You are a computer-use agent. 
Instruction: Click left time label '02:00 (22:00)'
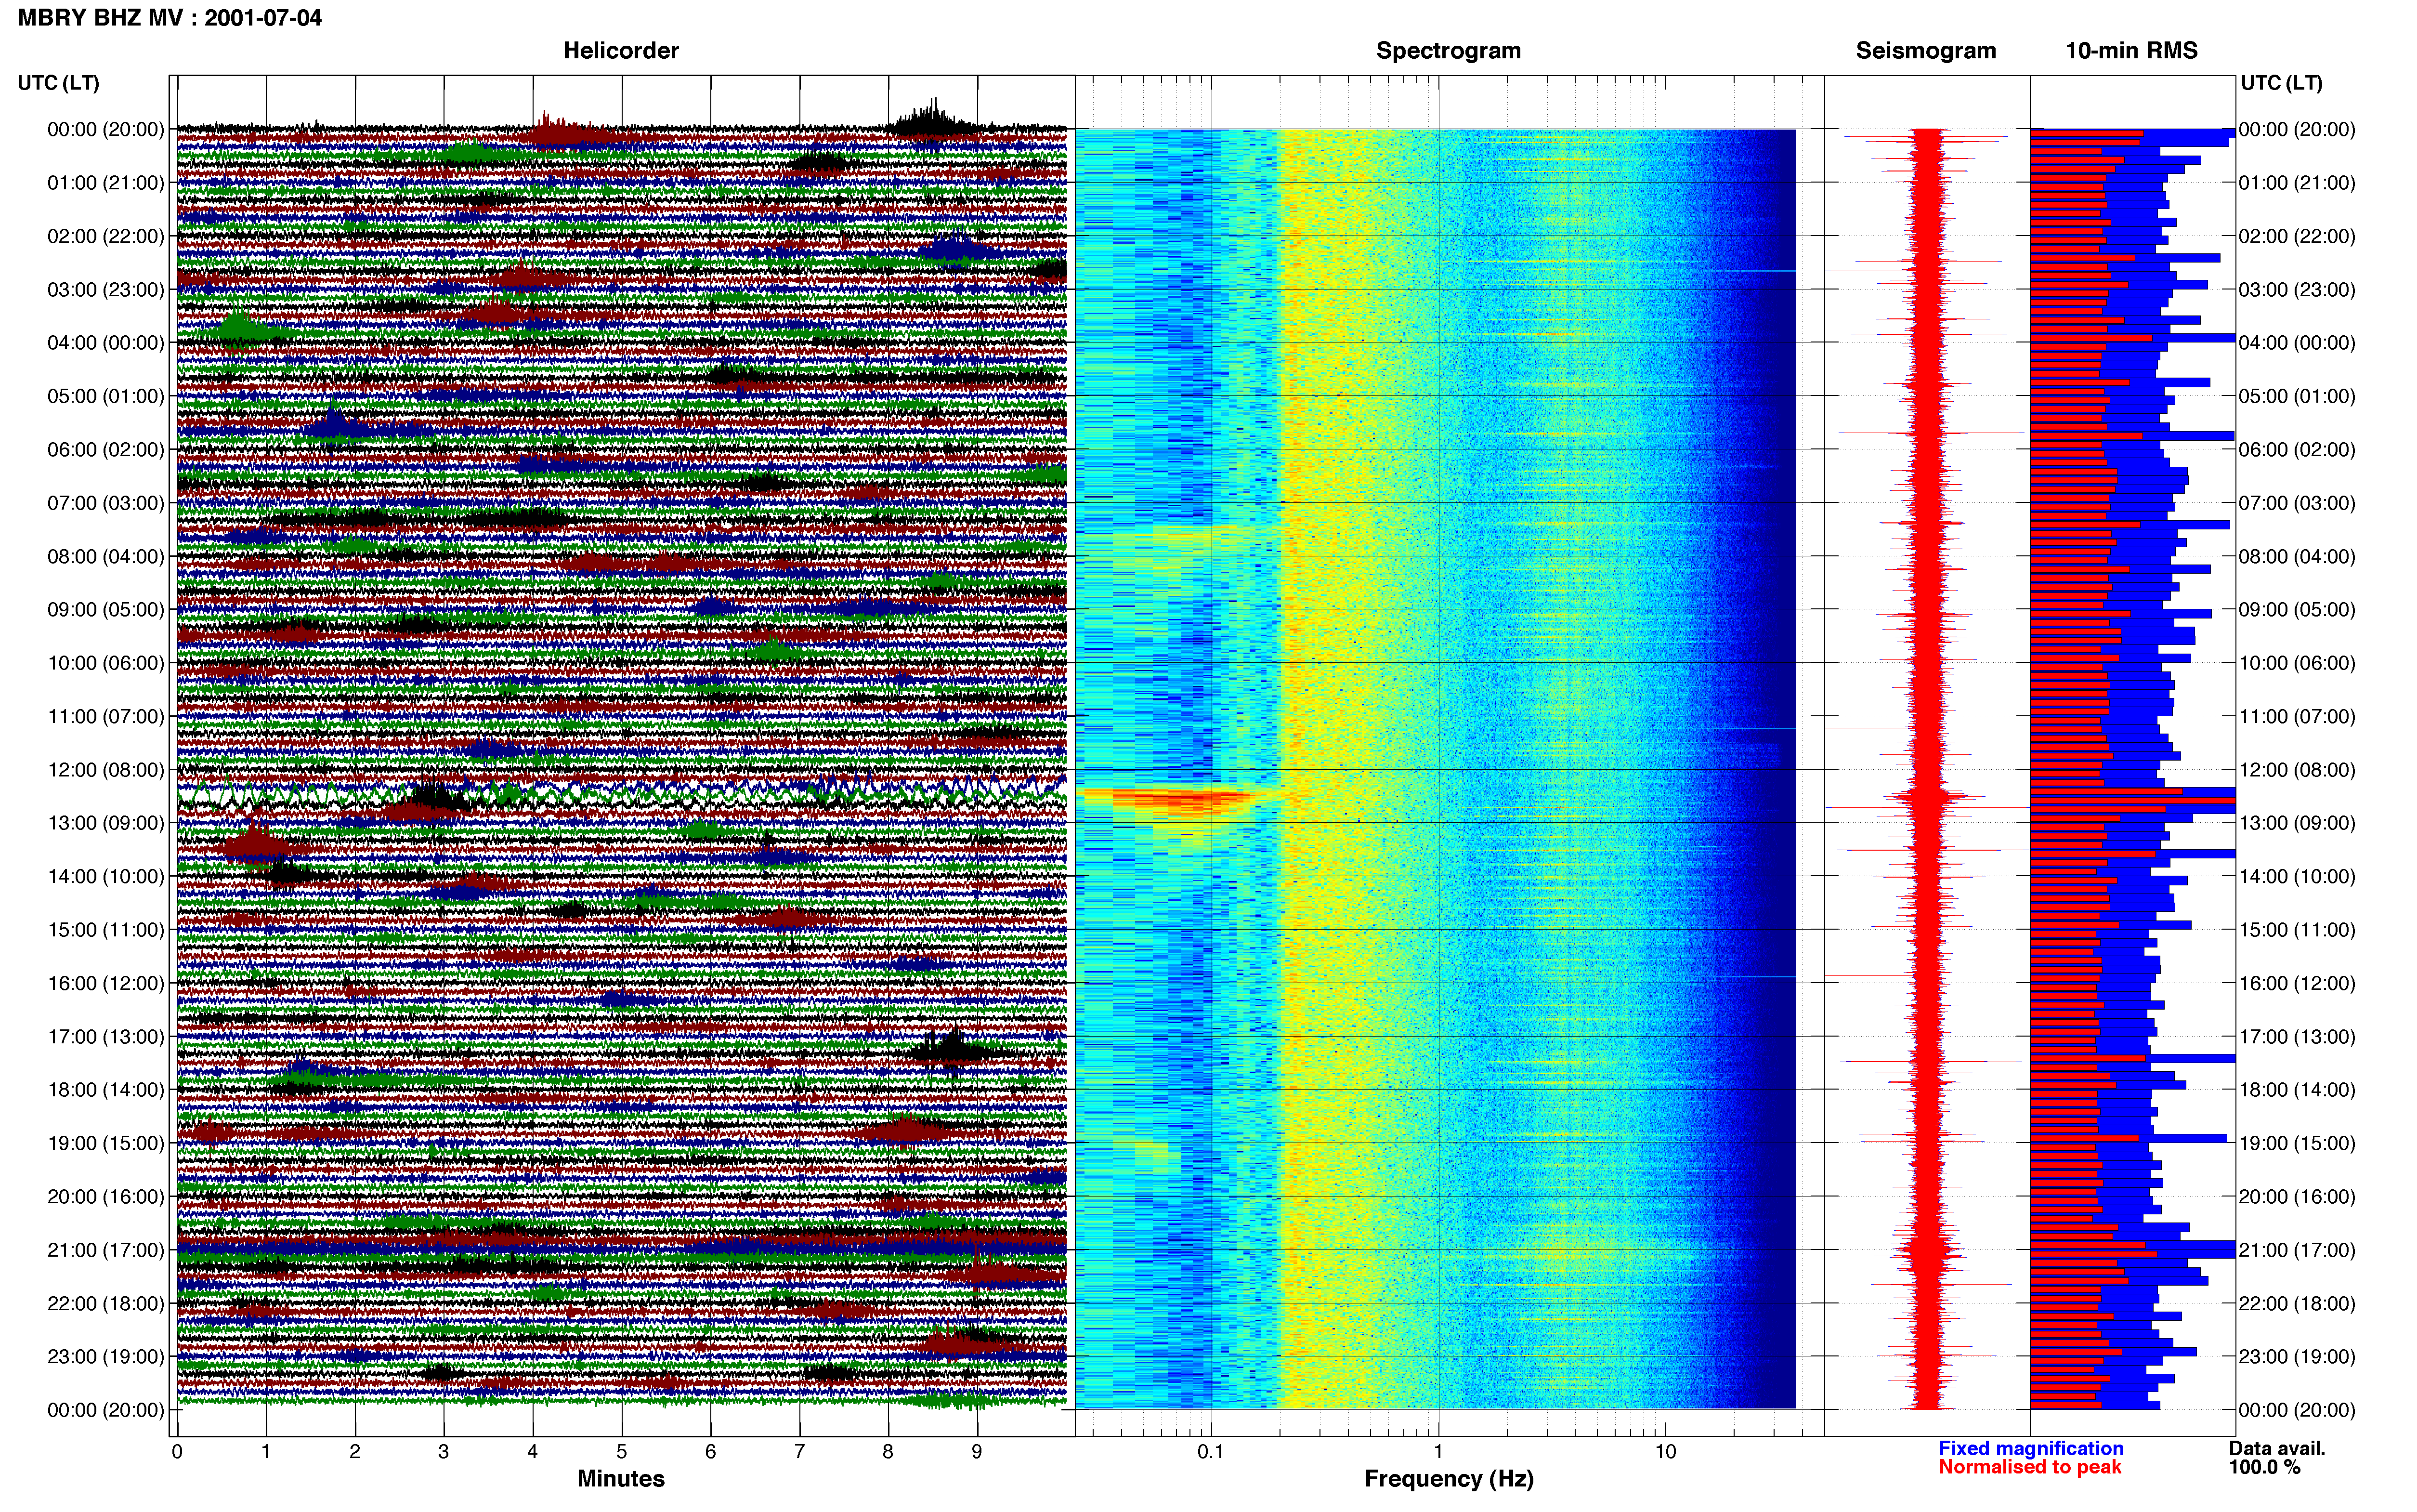click(106, 236)
